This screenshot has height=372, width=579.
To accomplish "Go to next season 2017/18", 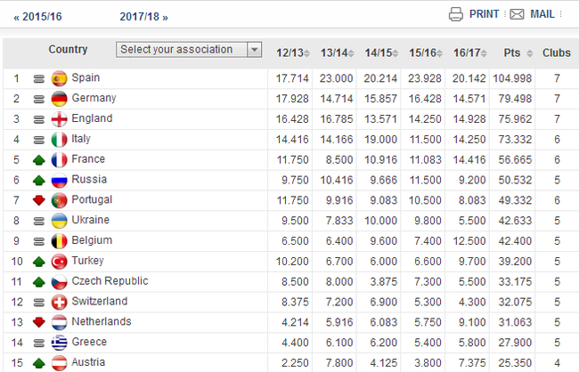I will tap(143, 17).
